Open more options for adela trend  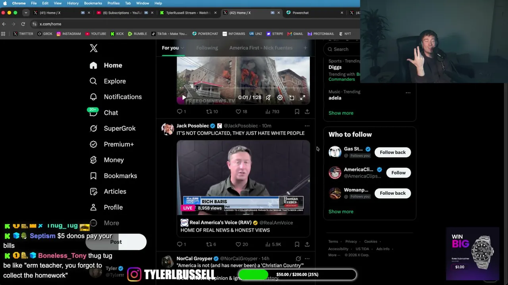(x=408, y=93)
